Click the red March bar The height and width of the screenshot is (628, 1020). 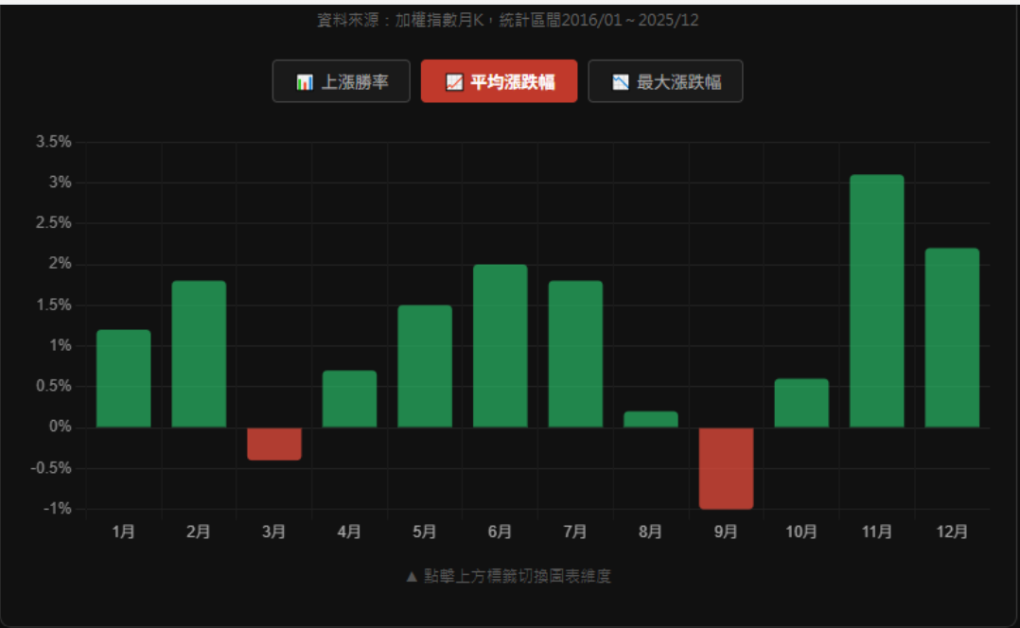point(274,444)
